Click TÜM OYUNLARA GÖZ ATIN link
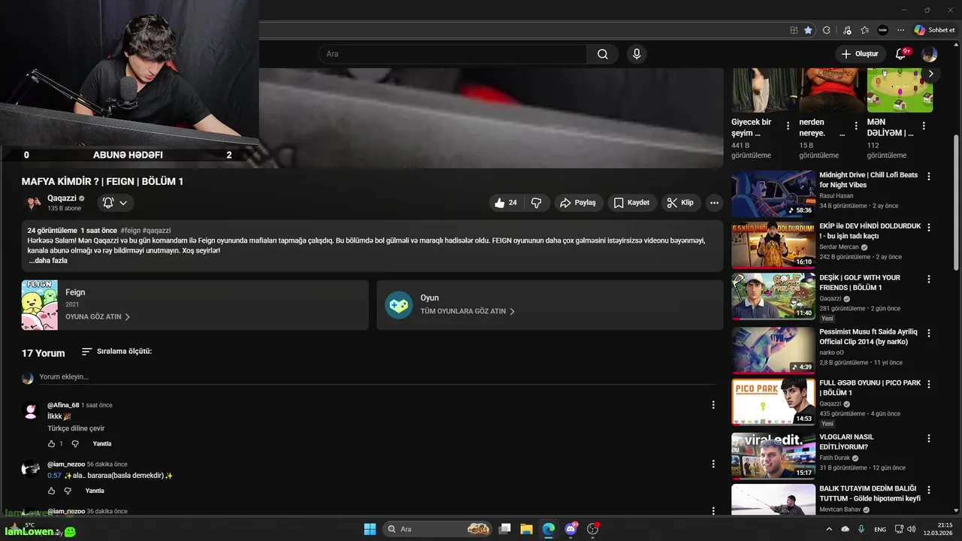The width and height of the screenshot is (962, 541). [467, 311]
